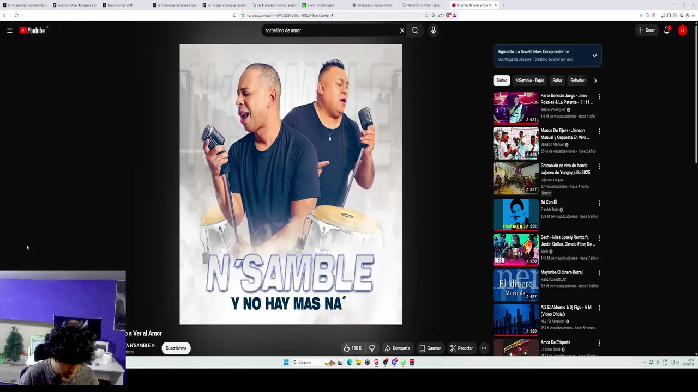Image resolution: width=698 pixels, height=392 pixels.
Task: Switch to the Better Call Saul browser tab
Action: (75, 5)
